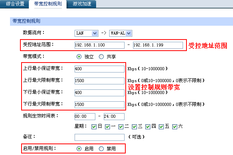233x155 pixels.
Task: Select the 禁用 rule radio button
Action: point(101,148)
